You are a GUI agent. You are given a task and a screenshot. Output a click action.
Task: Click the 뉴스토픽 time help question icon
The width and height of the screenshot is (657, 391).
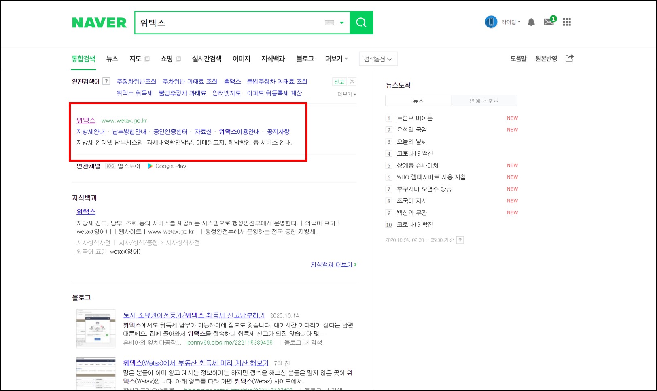click(x=460, y=240)
